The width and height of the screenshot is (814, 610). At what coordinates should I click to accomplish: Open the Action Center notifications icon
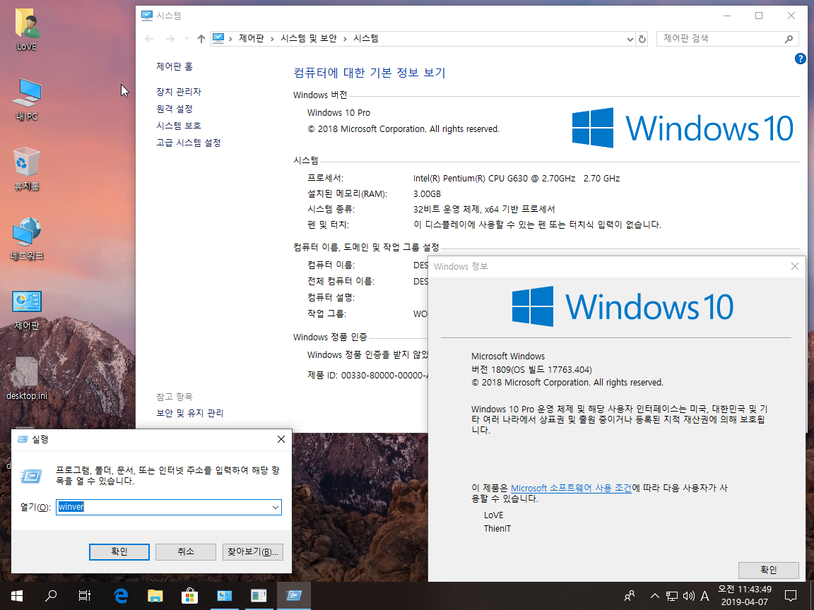tap(791, 596)
